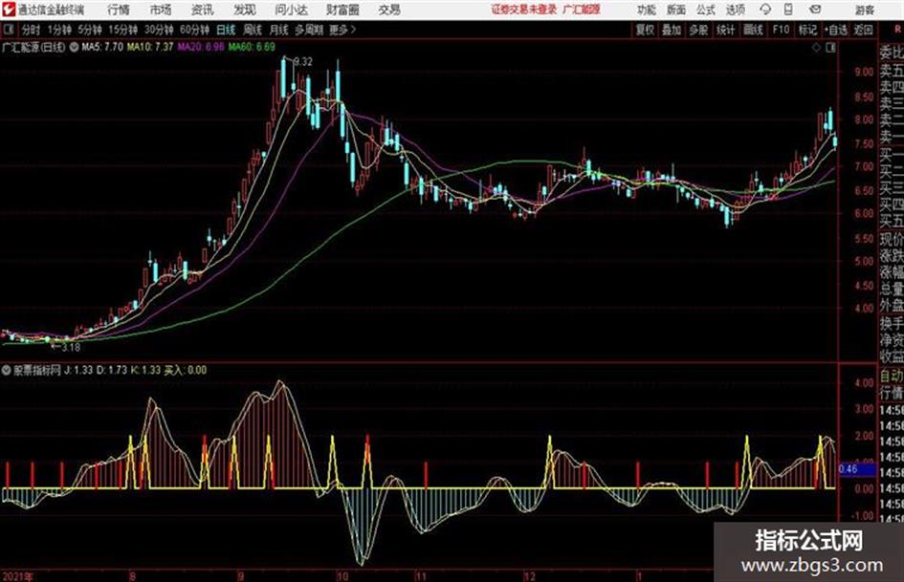Click the 返回 back button
Screen dimensions: 904x582
[x=863, y=30]
